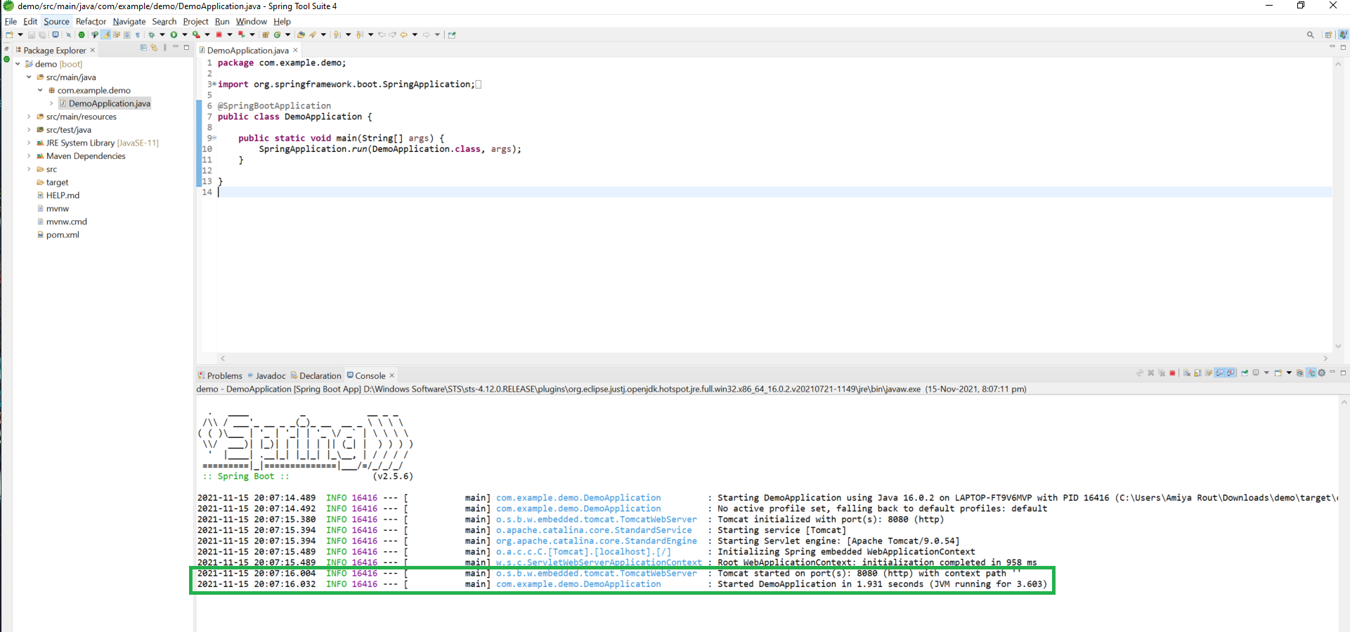
Task: Click the toolbar Search magnifier icon
Action: (x=1310, y=34)
